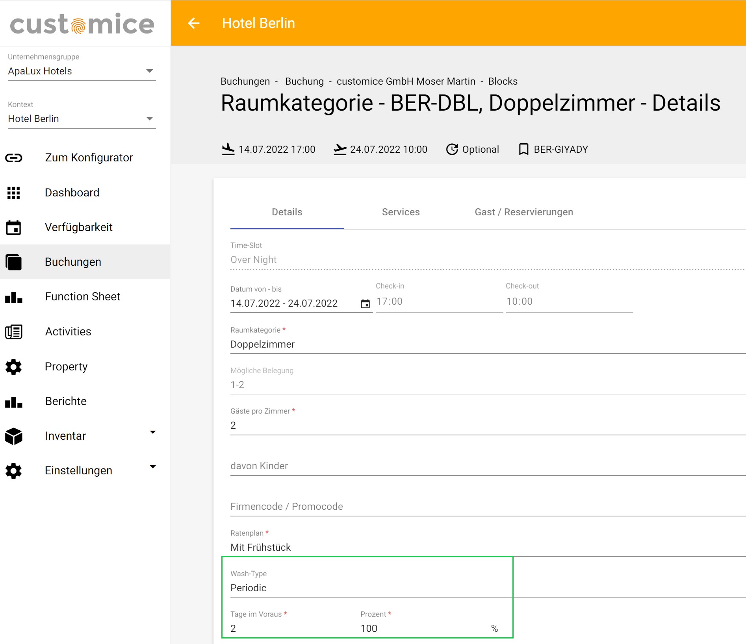The image size is (746, 644).
Task: Switch to the Details tab
Action: click(x=287, y=212)
